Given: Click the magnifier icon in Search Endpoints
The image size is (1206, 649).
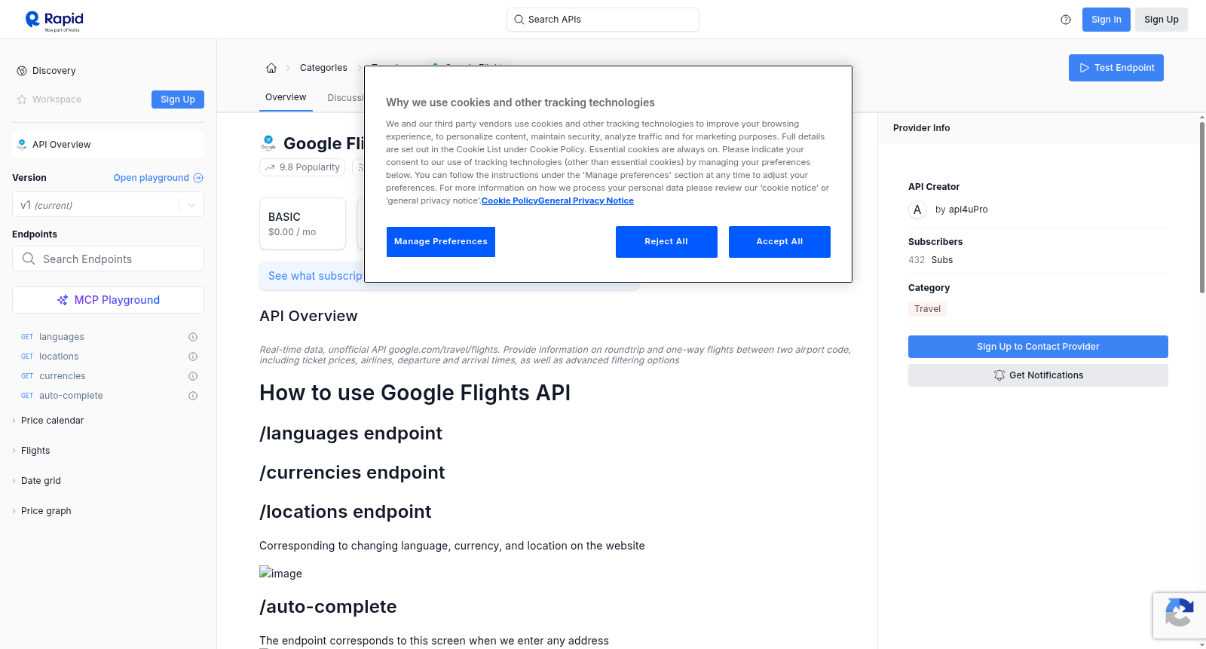Looking at the screenshot, I should 29,259.
